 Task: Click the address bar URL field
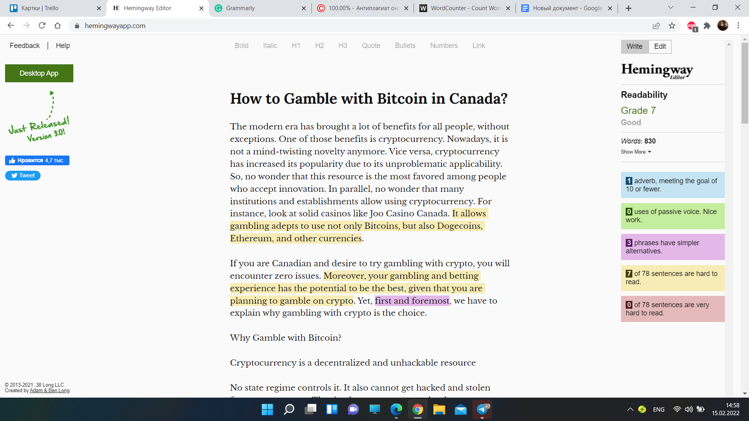coord(363,26)
